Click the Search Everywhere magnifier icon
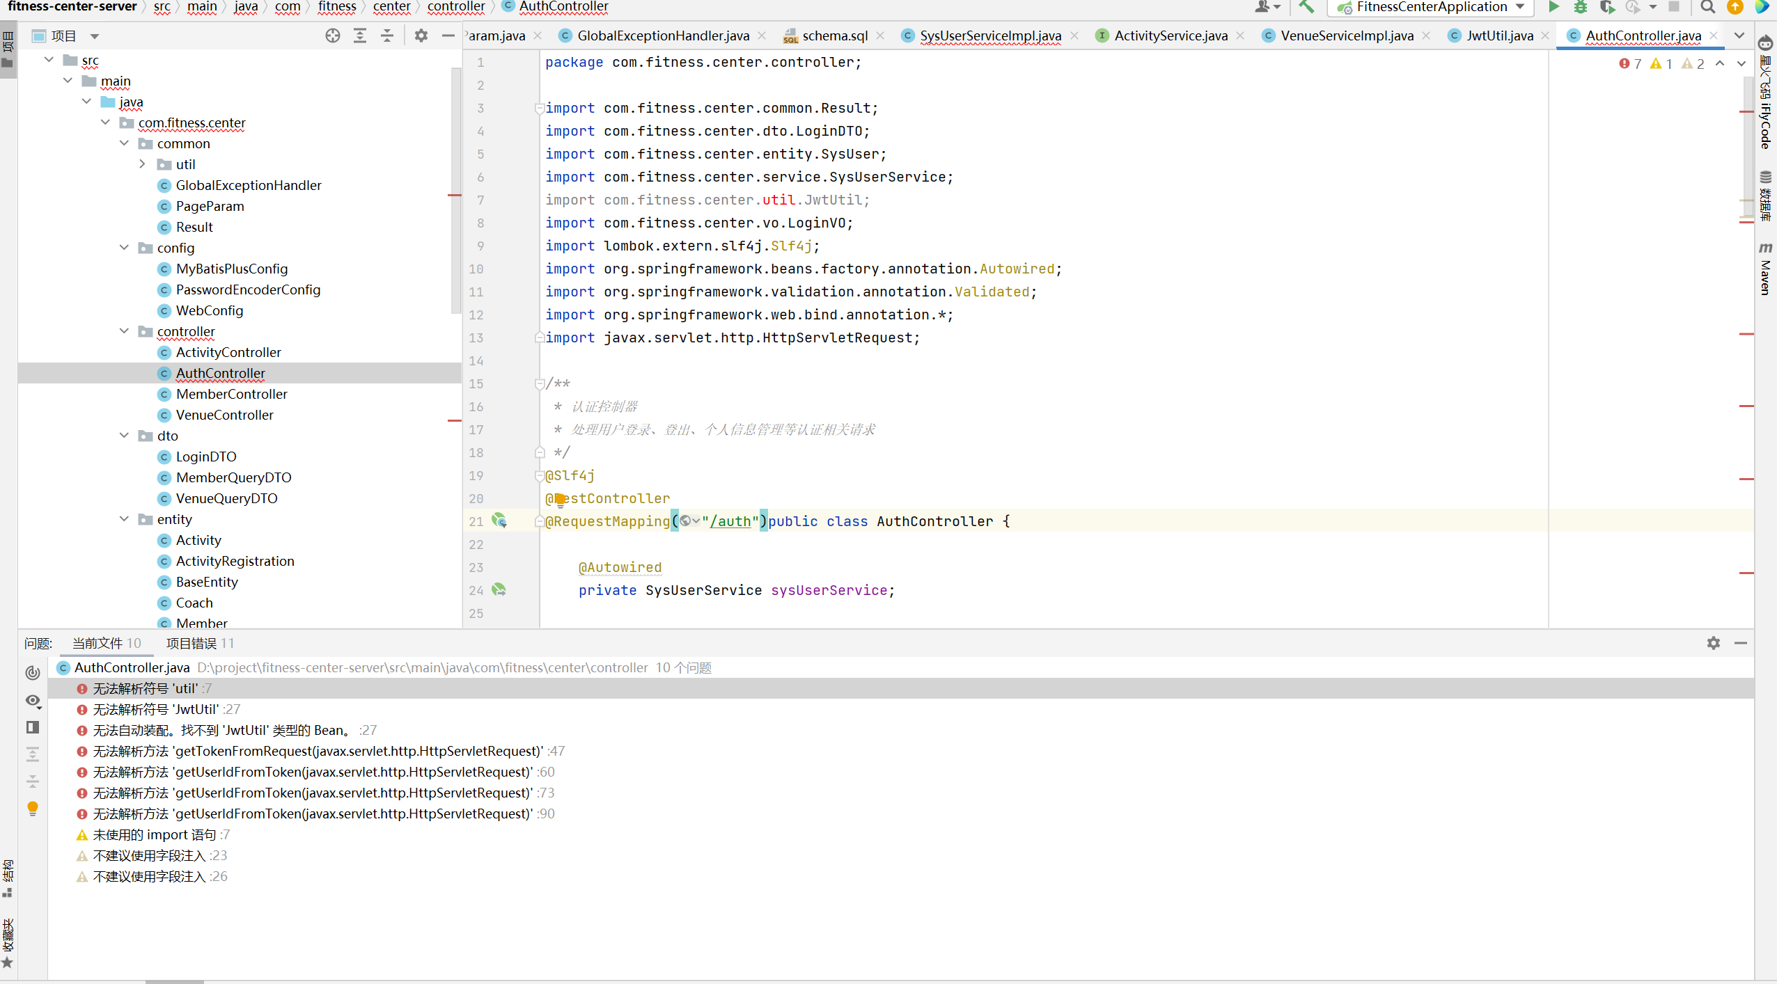Screen dimensions: 1777x984 click(1708, 7)
